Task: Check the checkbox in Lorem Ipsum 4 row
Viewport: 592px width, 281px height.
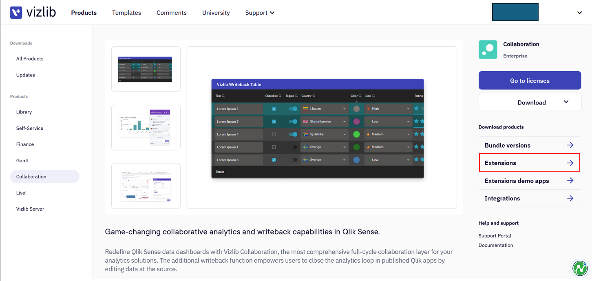Action: coord(274,134)
